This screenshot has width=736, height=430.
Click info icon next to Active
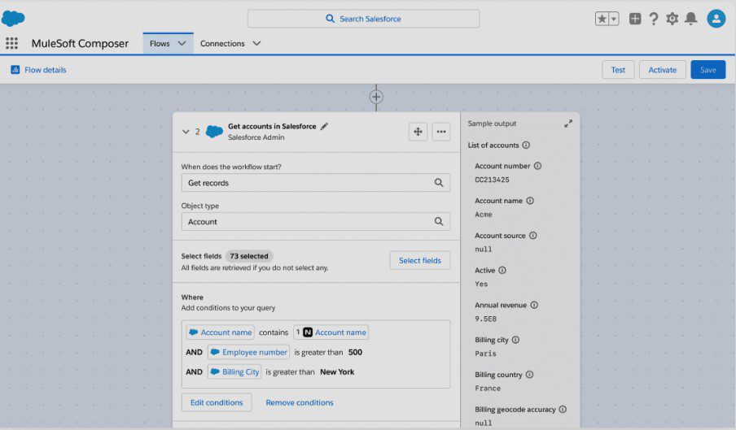pos(502,270)
